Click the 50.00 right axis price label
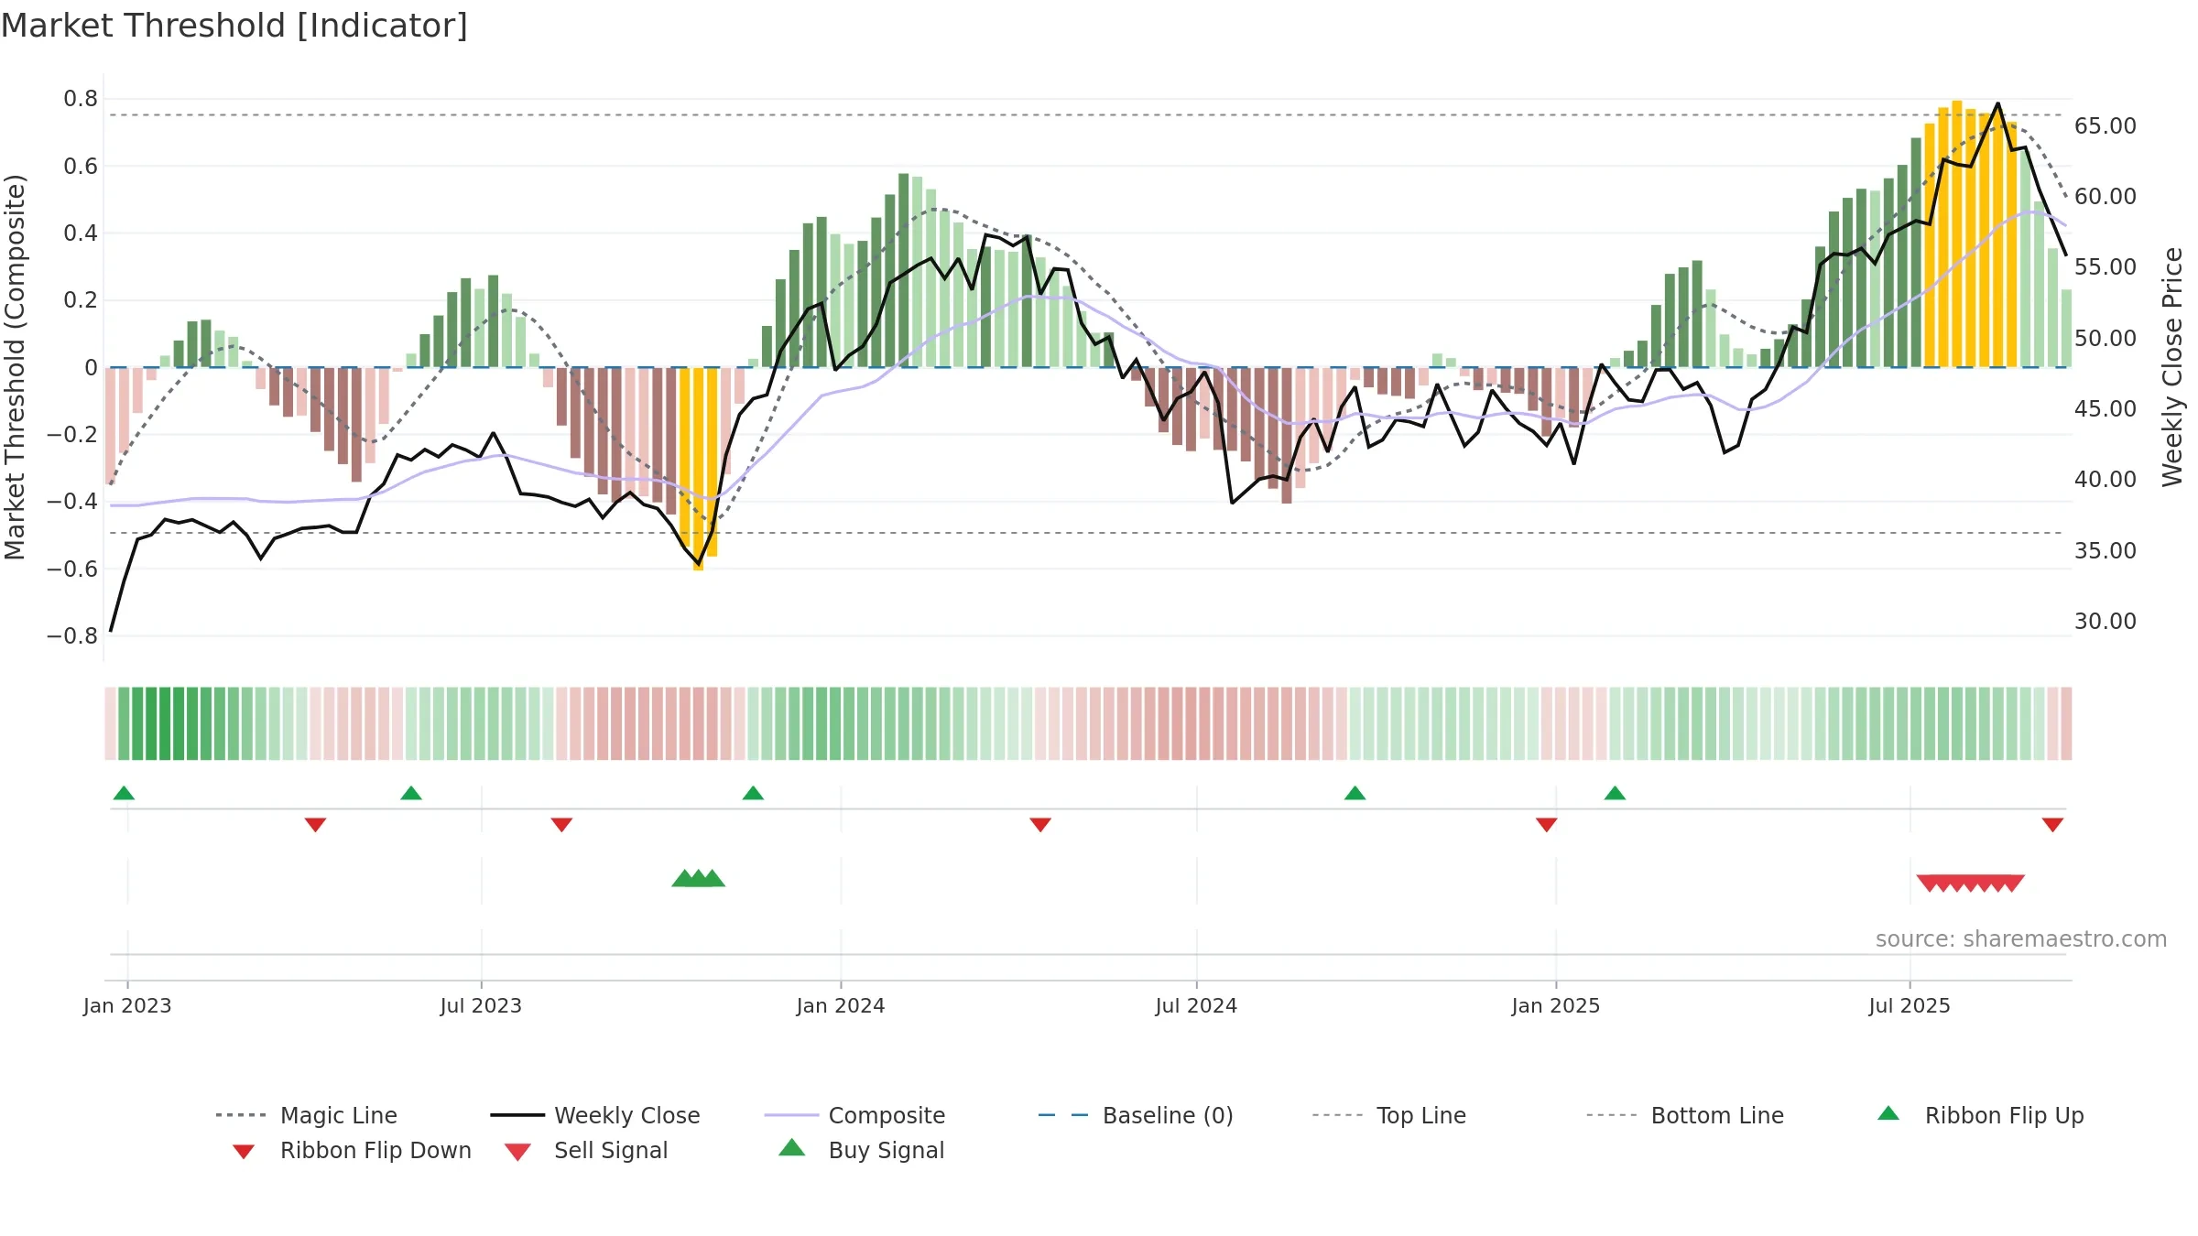 point(2106,338)
